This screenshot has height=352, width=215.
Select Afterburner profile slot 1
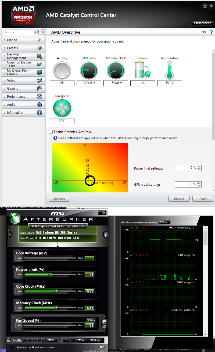point(25,340)
